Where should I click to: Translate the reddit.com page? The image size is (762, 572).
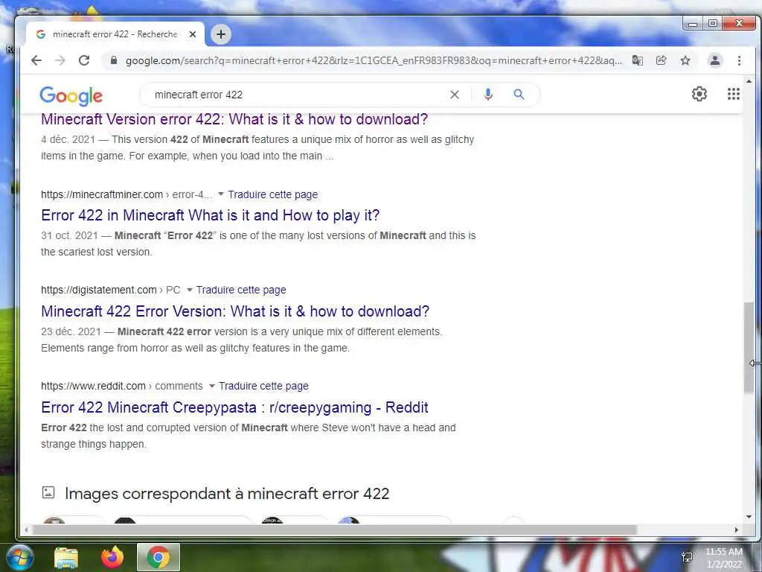263,386
